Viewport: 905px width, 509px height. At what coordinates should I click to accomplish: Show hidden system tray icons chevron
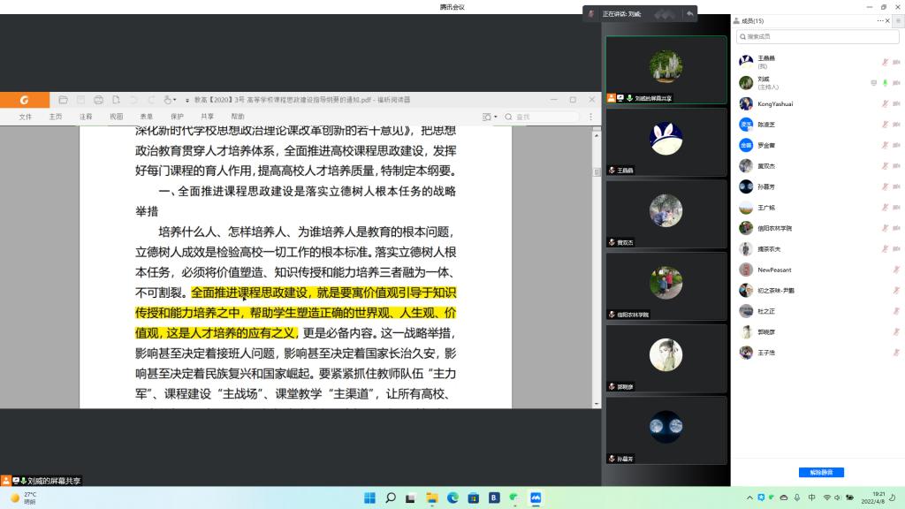coord(749,498)
